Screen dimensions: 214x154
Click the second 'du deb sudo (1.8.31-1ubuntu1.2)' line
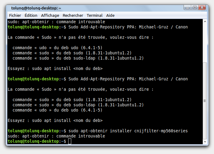click(x=72, y=100)
